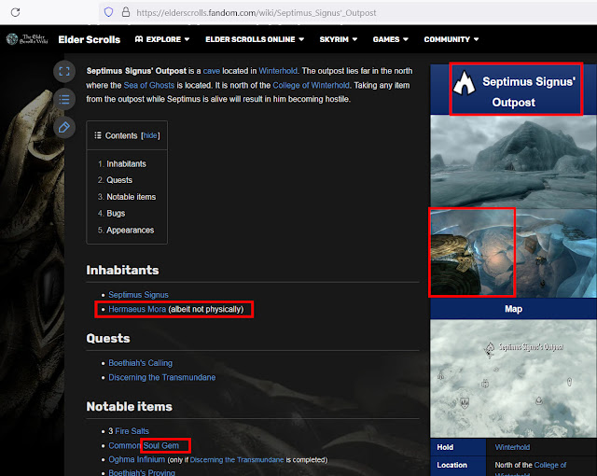Click the cave marker icon in infobox

(x=464, y=83)
